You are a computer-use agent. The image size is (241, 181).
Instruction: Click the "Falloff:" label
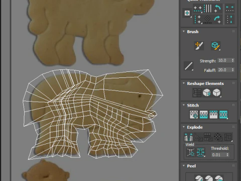click(210, 70)
